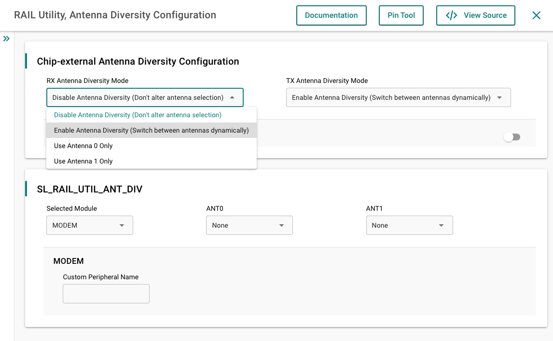Image resolution: width=553 pixels, height=341 pixels.
Task: Expand the left sidebar with double chevron
Action: click(6, 39)
